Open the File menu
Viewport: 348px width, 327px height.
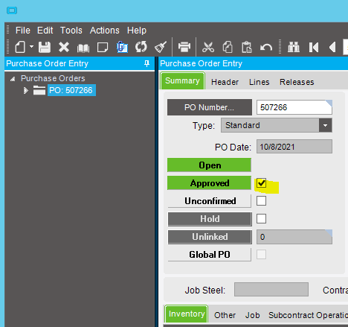23,31
